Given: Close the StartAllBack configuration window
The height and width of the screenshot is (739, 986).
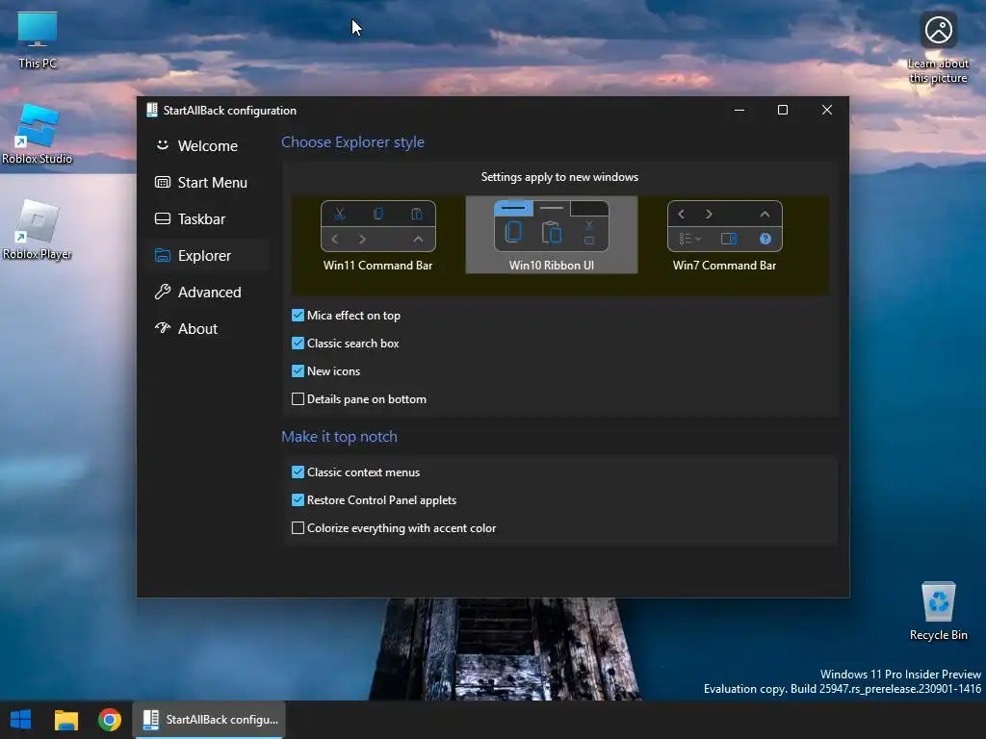Looking at the screenshot, I should (827, 110).
